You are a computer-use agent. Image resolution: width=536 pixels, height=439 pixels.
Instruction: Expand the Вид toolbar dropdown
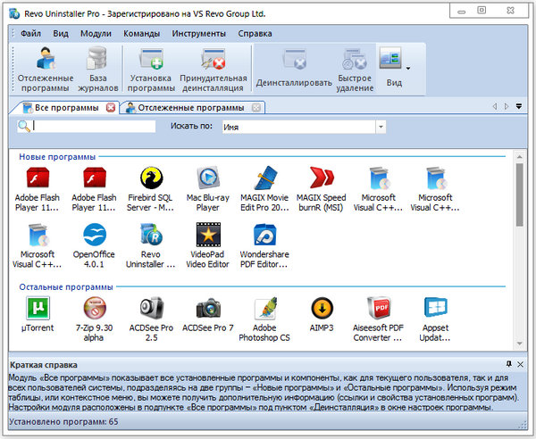click(x=408, y=68)
